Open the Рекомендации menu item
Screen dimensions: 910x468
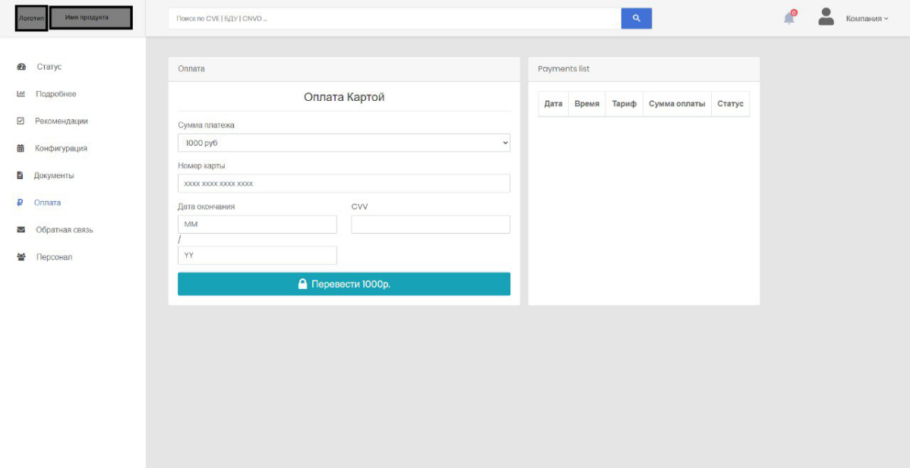click(x=62, y=121)
